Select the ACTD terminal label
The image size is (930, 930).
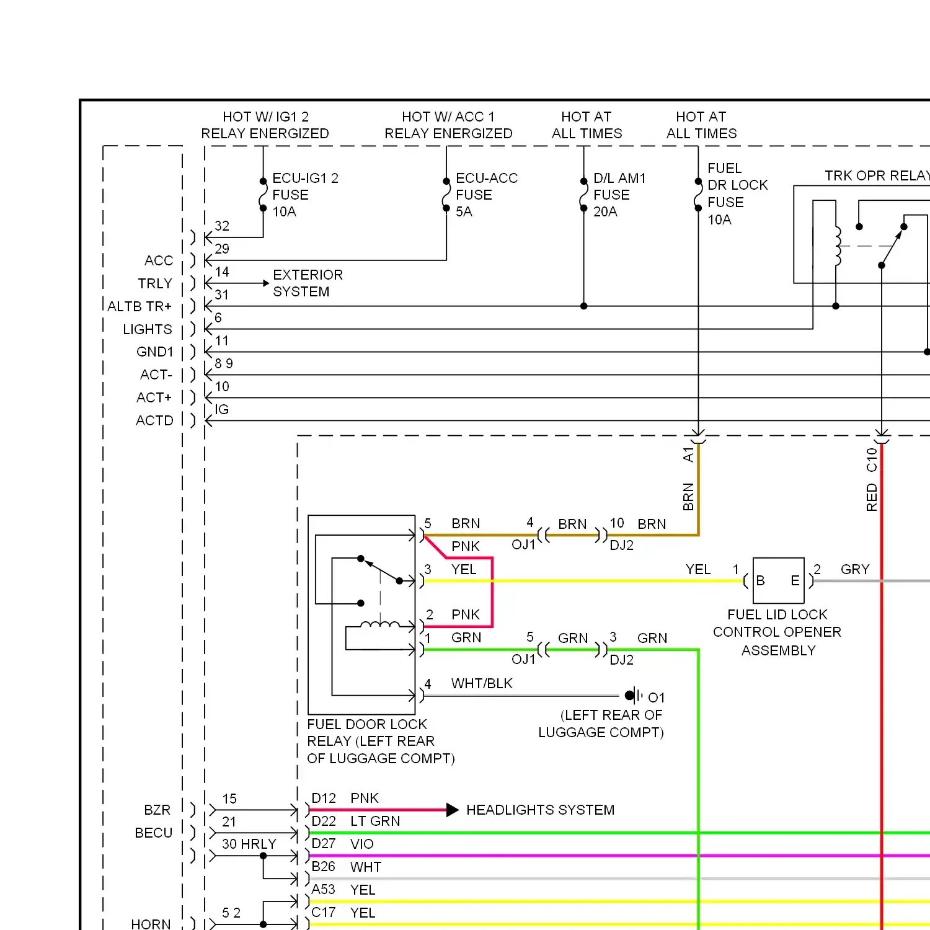tap(155, 420)
